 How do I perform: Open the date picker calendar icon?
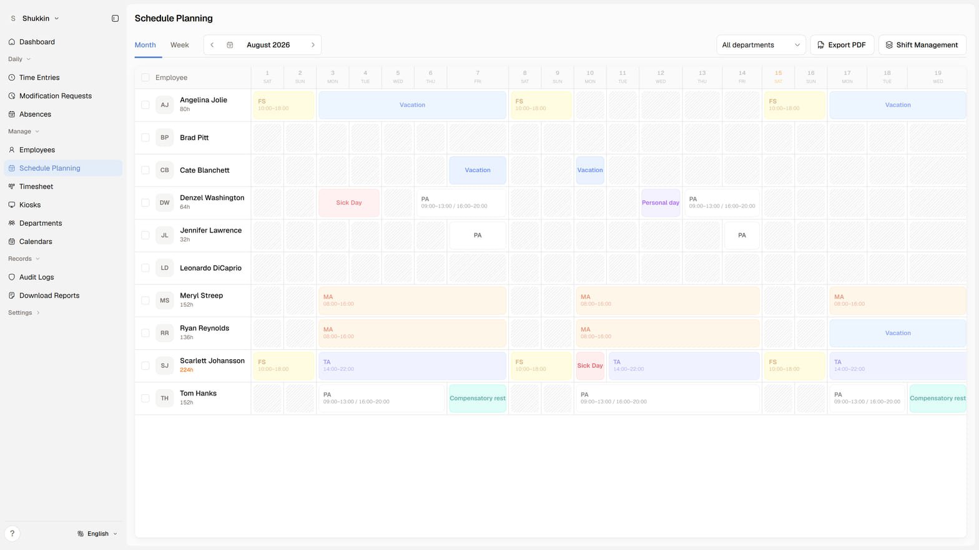point(230,45)
